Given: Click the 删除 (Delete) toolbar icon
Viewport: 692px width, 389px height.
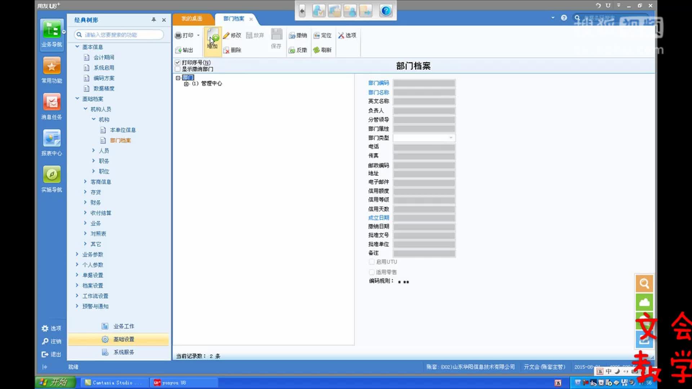Looking at the screenshot, I should point(226,50).
